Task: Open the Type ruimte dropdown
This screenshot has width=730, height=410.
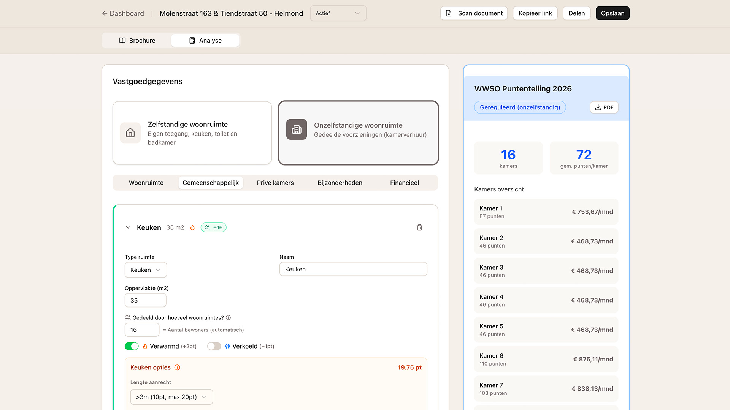Action: 146,270
